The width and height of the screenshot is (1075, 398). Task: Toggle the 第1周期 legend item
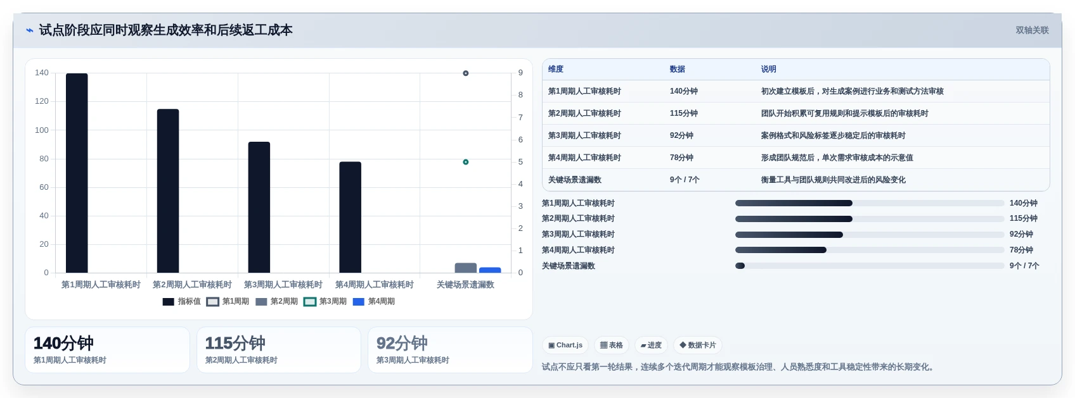228,302
